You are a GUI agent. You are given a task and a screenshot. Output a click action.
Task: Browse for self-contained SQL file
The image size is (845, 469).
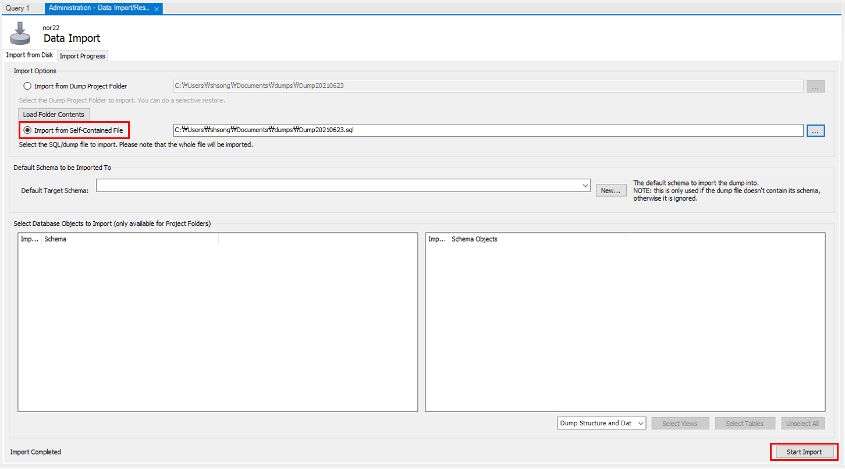[x=815, y=130]
